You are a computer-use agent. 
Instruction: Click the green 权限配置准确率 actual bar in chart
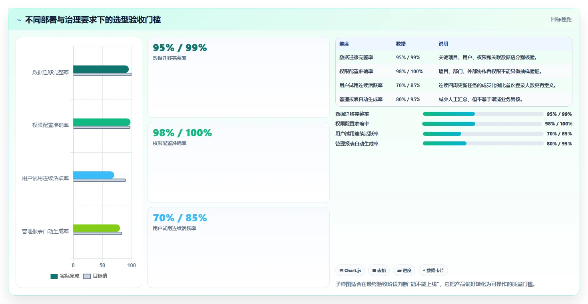pyautogui.click(x=102, y=122)
